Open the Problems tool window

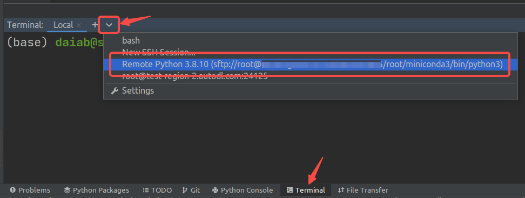tap(30, 190)
